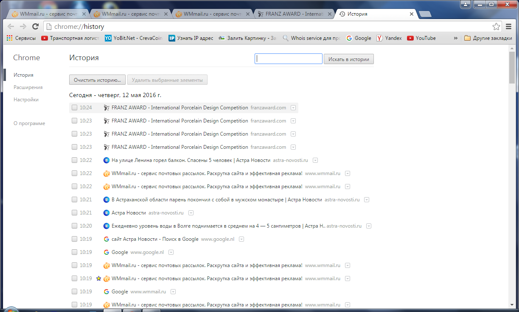This screenshot has width=519, height=312.
Task: Open the На улице Ленина горел балкон link
Action: point(191,160)
